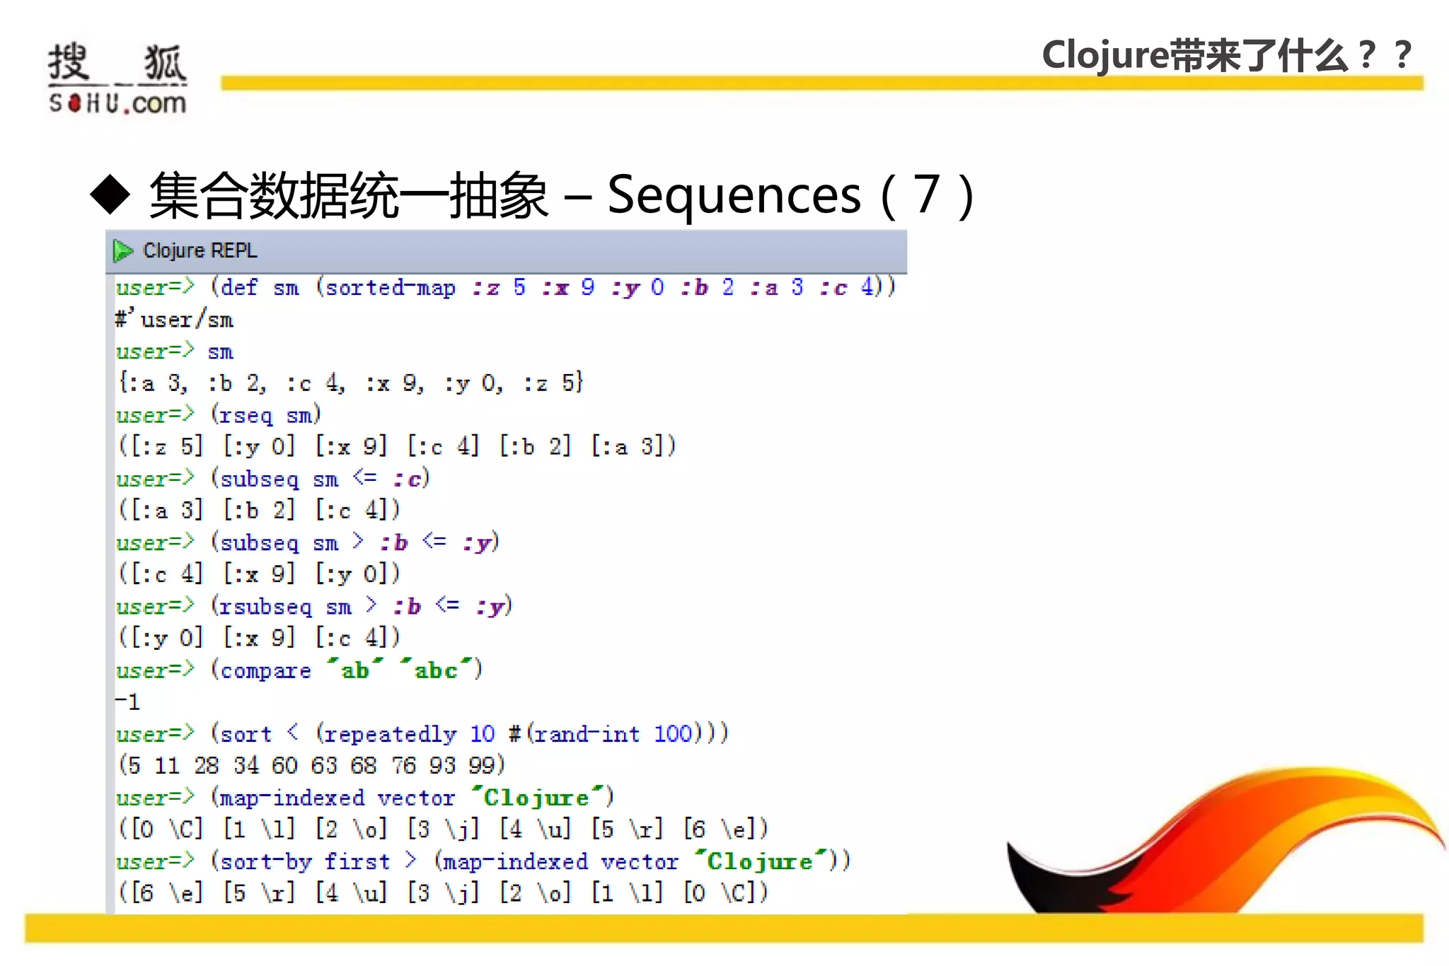Click the line (subseq sm > :b <= :y)

pos(308,542)
